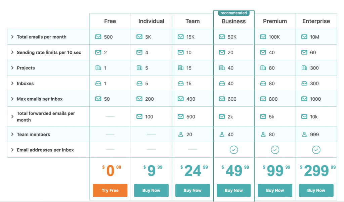Click envelope icon beside Premium 5k forwarded emails
344x202 pixels.
(x=263, y=116)
